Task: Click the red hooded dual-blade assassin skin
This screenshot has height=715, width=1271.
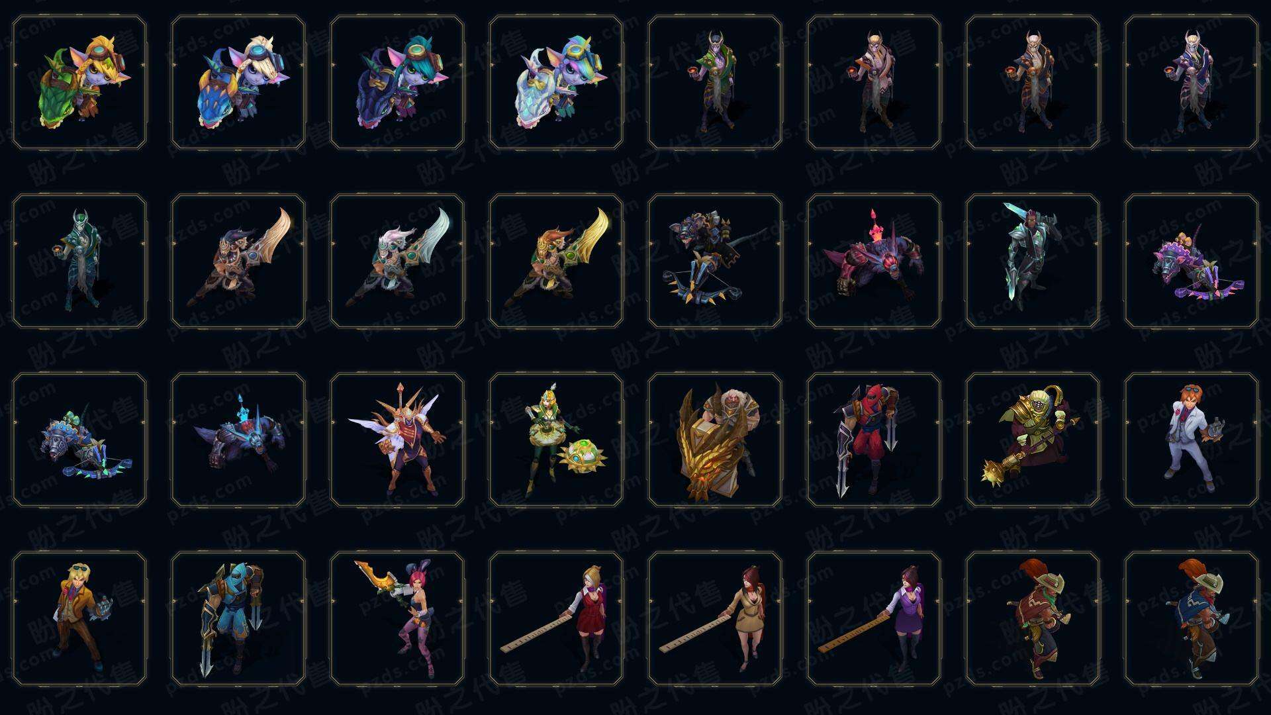Action: [874, 440]
